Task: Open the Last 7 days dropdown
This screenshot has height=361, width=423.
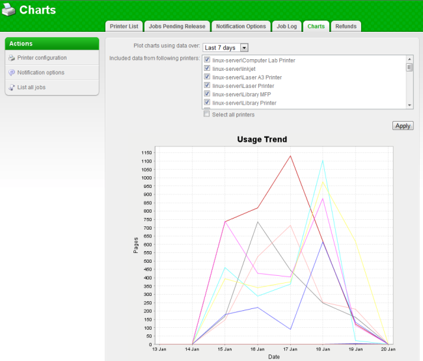Action: tap(225, 47)
